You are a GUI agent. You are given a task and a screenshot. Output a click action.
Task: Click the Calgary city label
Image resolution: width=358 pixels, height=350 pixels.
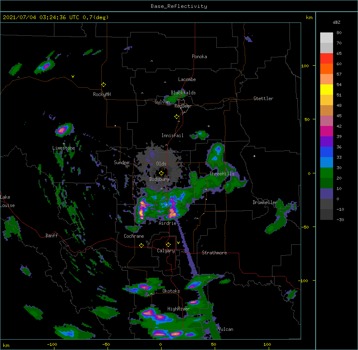pyautogui.click(x=166, y=251)
